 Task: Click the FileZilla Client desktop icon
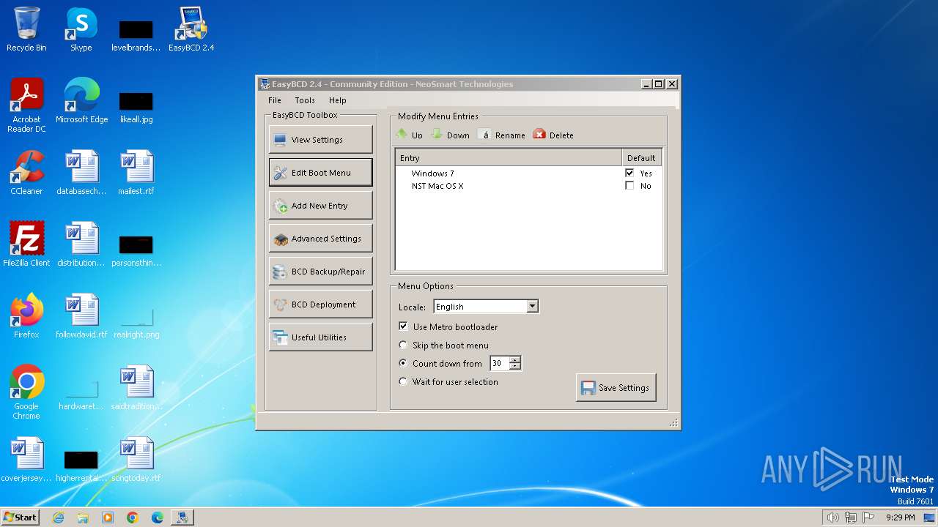(26, 244)
